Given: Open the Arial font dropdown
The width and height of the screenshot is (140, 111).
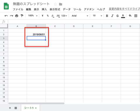Looking at the screenshot, I should (x=80, y=16).
